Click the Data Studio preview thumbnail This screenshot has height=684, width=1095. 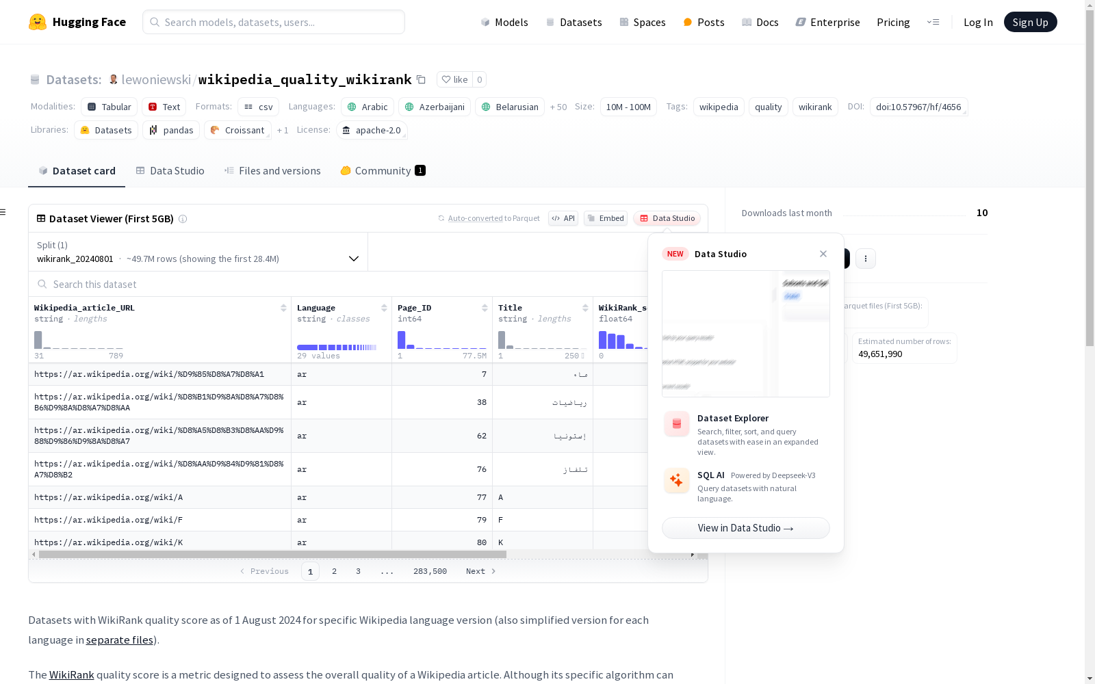[x=746, y=334]
